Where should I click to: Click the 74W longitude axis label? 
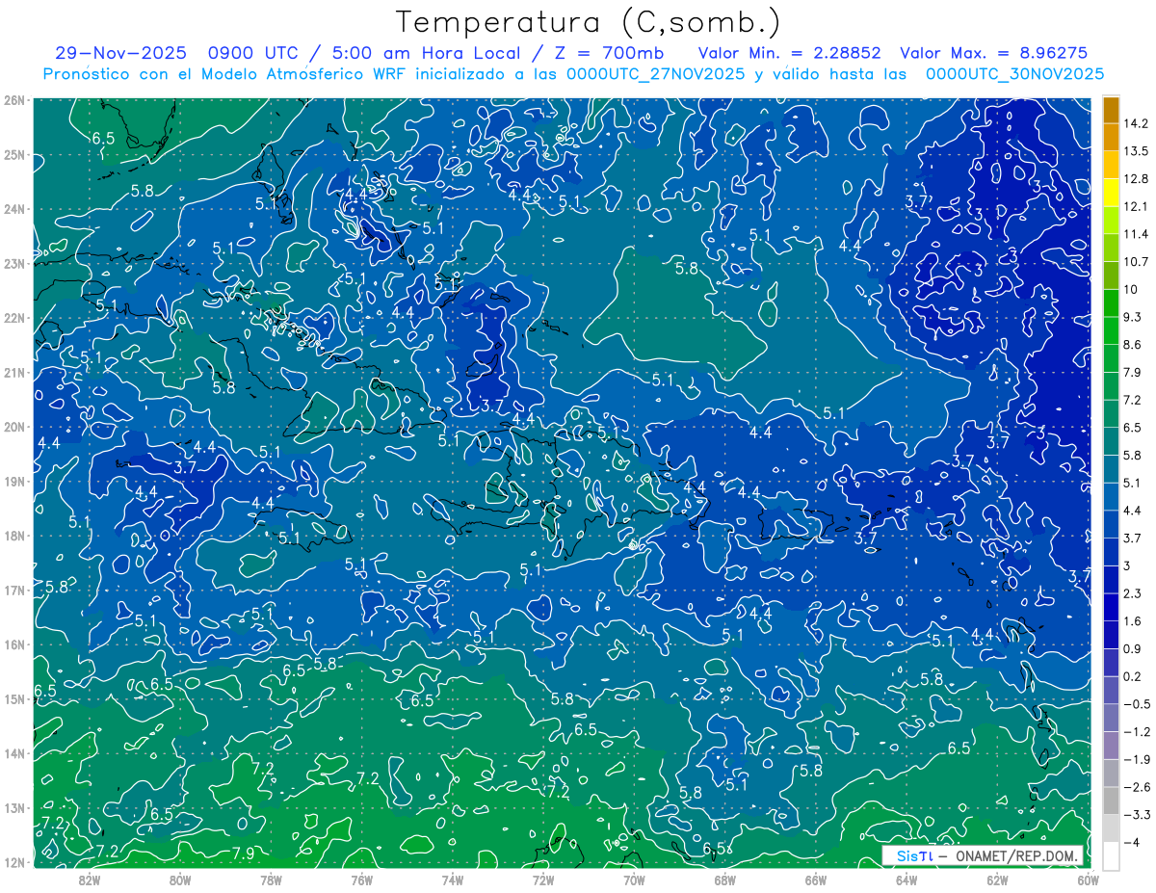[452, 880]
